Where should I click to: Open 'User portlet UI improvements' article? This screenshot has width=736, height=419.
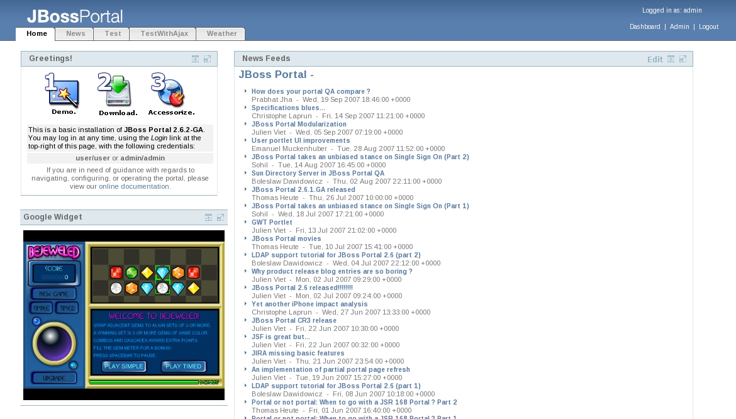(x=301, y=141)
